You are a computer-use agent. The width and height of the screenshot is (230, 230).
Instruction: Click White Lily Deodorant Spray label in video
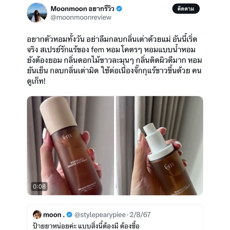pos(77,162)
